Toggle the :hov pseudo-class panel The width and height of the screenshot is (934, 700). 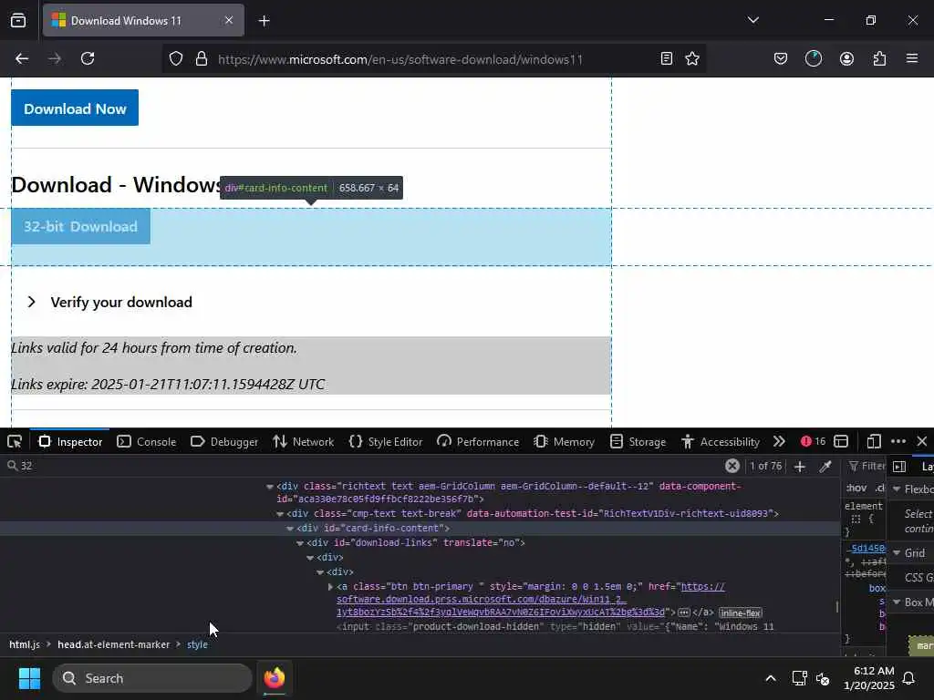click(856, 489)
